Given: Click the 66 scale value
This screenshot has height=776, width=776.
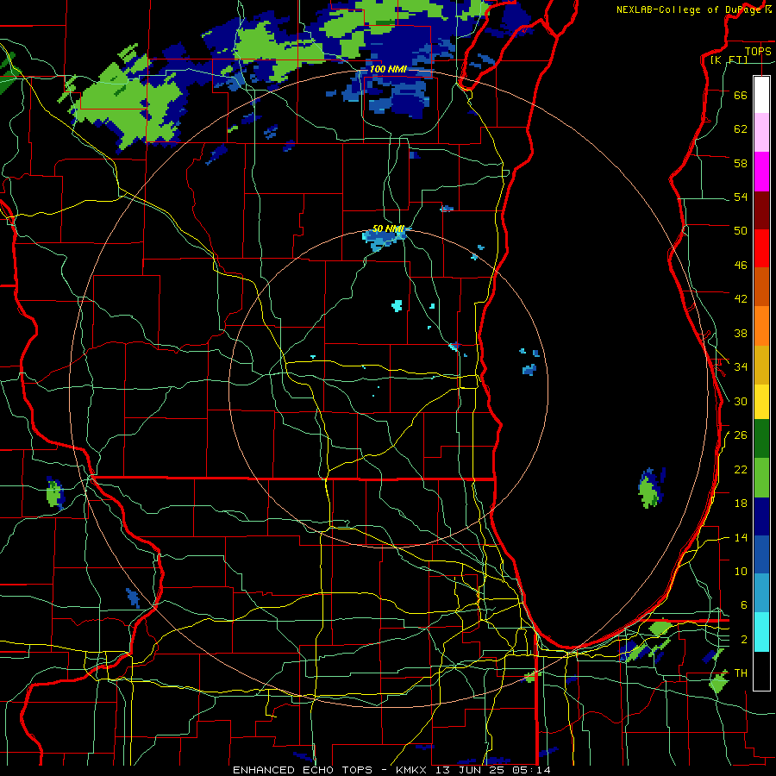Looking at the screenshot, I should pyautogui.click(x=741, y=95).
